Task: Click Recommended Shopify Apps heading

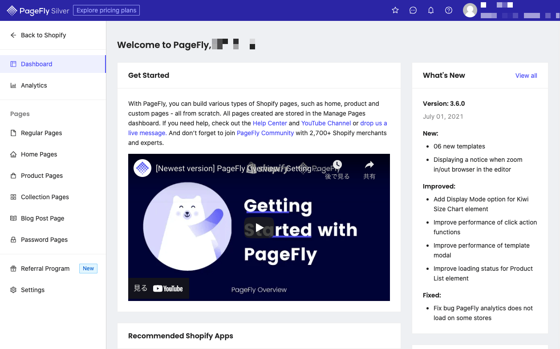Action: coord(181,336)
